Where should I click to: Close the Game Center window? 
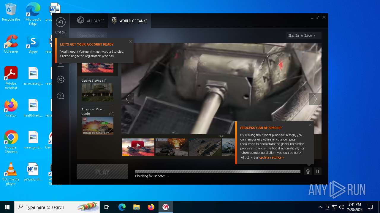coord(324,17)
